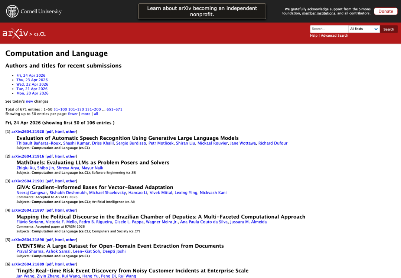The image size is (401, 278).
Task: Open the arXiv independent nonprofit banner
Action: coord(202,11)
